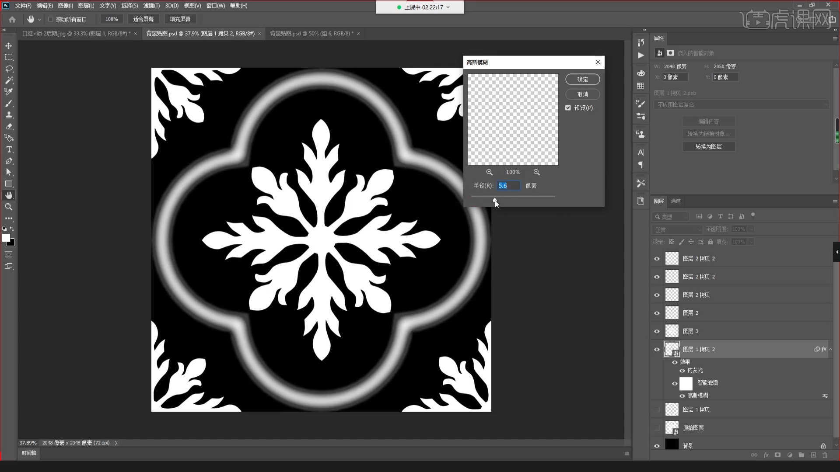This screenshot has height=472, width=840.
Task: Click the background color swatch
Action: click(12, 243)
